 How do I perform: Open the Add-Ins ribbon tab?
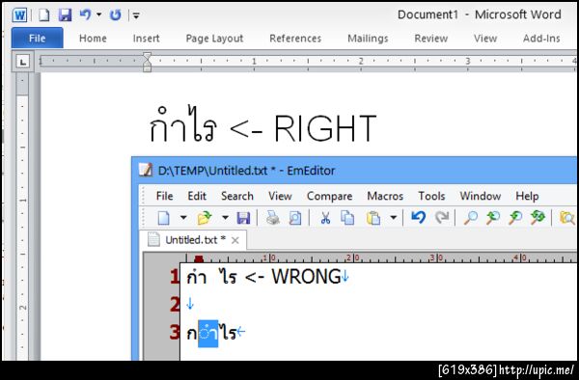tap(541, 39)
